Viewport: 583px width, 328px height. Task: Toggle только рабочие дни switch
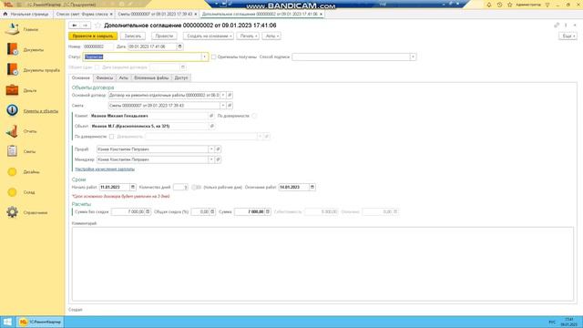(197, 187)
